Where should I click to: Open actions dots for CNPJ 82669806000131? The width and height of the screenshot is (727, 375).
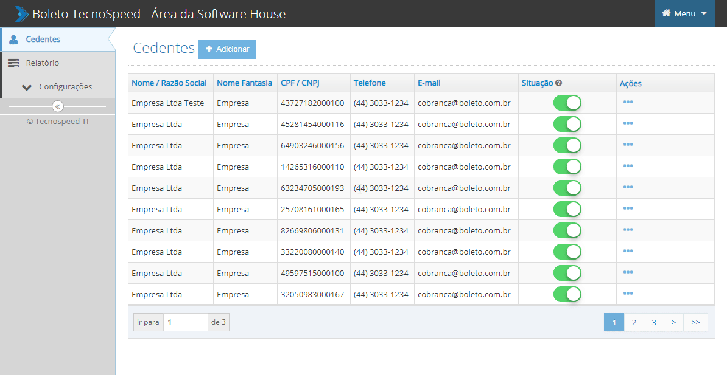click(628, 230)
